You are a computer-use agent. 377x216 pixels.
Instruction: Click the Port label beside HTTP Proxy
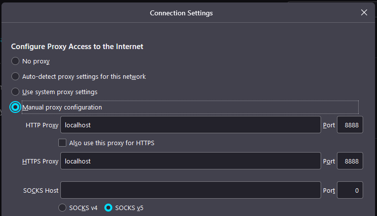tap(329, 125)
